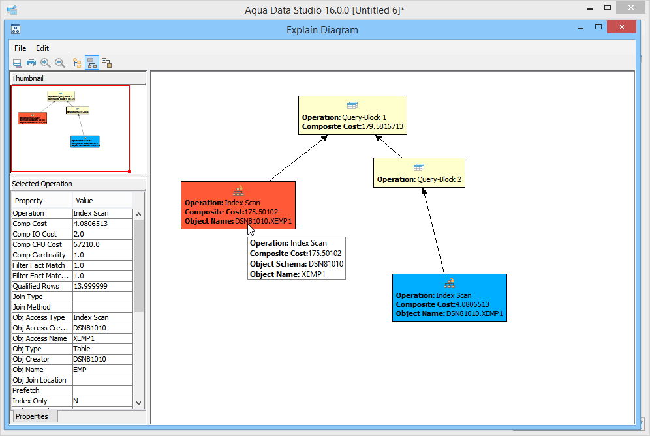Click the EMP value cell
The height and width of the screenshot is (436, 650).
pyautogui.click(x=102, y=370)
